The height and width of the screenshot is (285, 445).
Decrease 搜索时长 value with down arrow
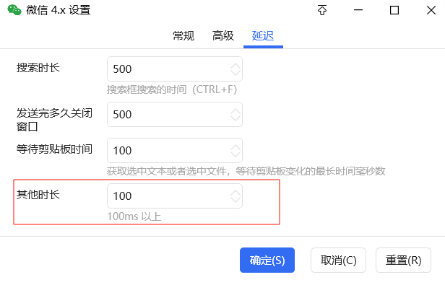point(236,73)
